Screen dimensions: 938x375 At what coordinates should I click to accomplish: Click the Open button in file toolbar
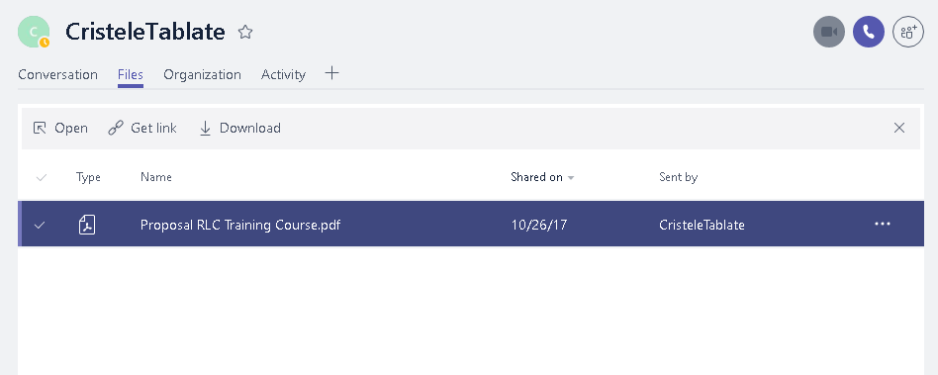(x=60, y=128)
